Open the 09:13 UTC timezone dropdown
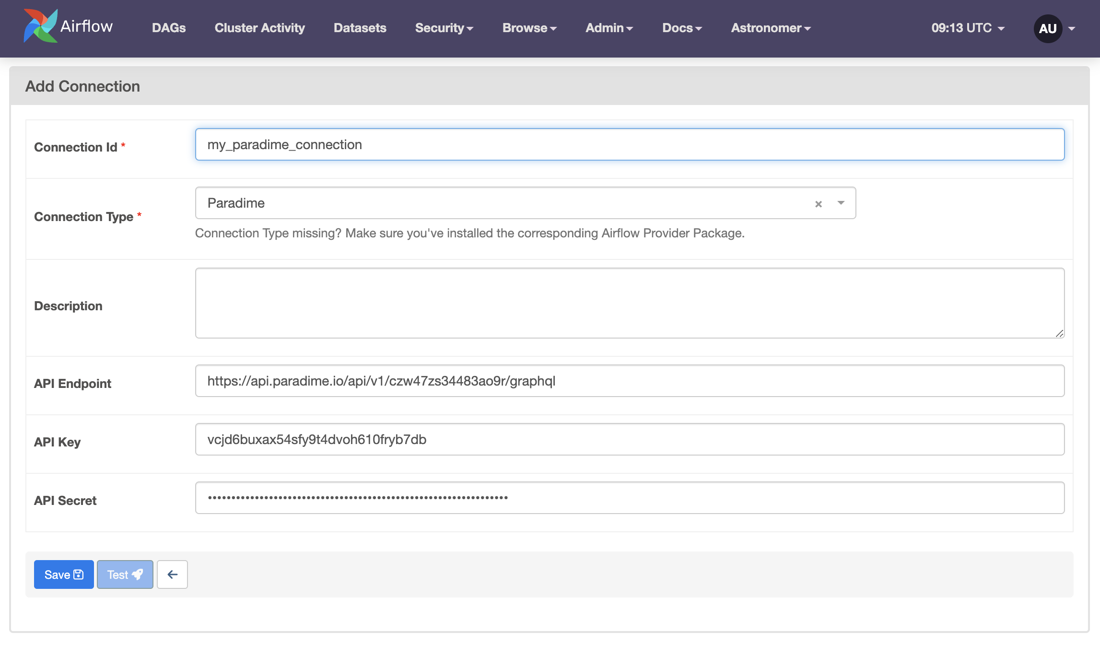 click(x=968, y=28)
